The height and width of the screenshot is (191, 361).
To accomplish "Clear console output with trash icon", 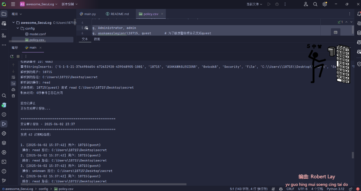I will click(13, 95).
